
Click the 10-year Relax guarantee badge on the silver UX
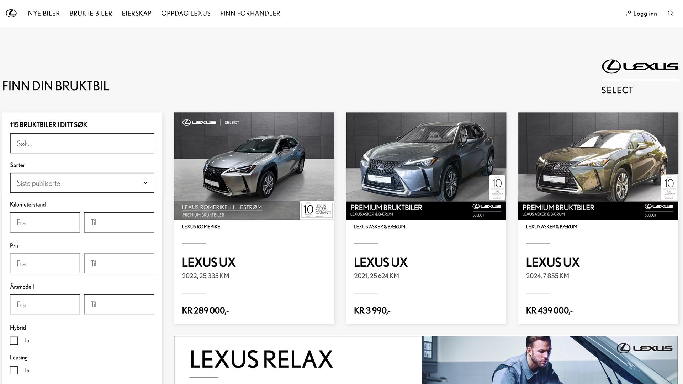[317, 210]
